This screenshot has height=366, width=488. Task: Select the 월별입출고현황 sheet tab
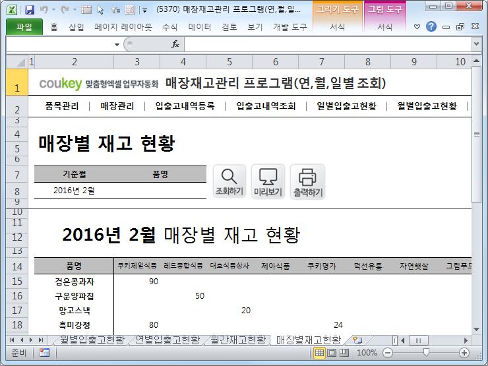tap(92, 340)
